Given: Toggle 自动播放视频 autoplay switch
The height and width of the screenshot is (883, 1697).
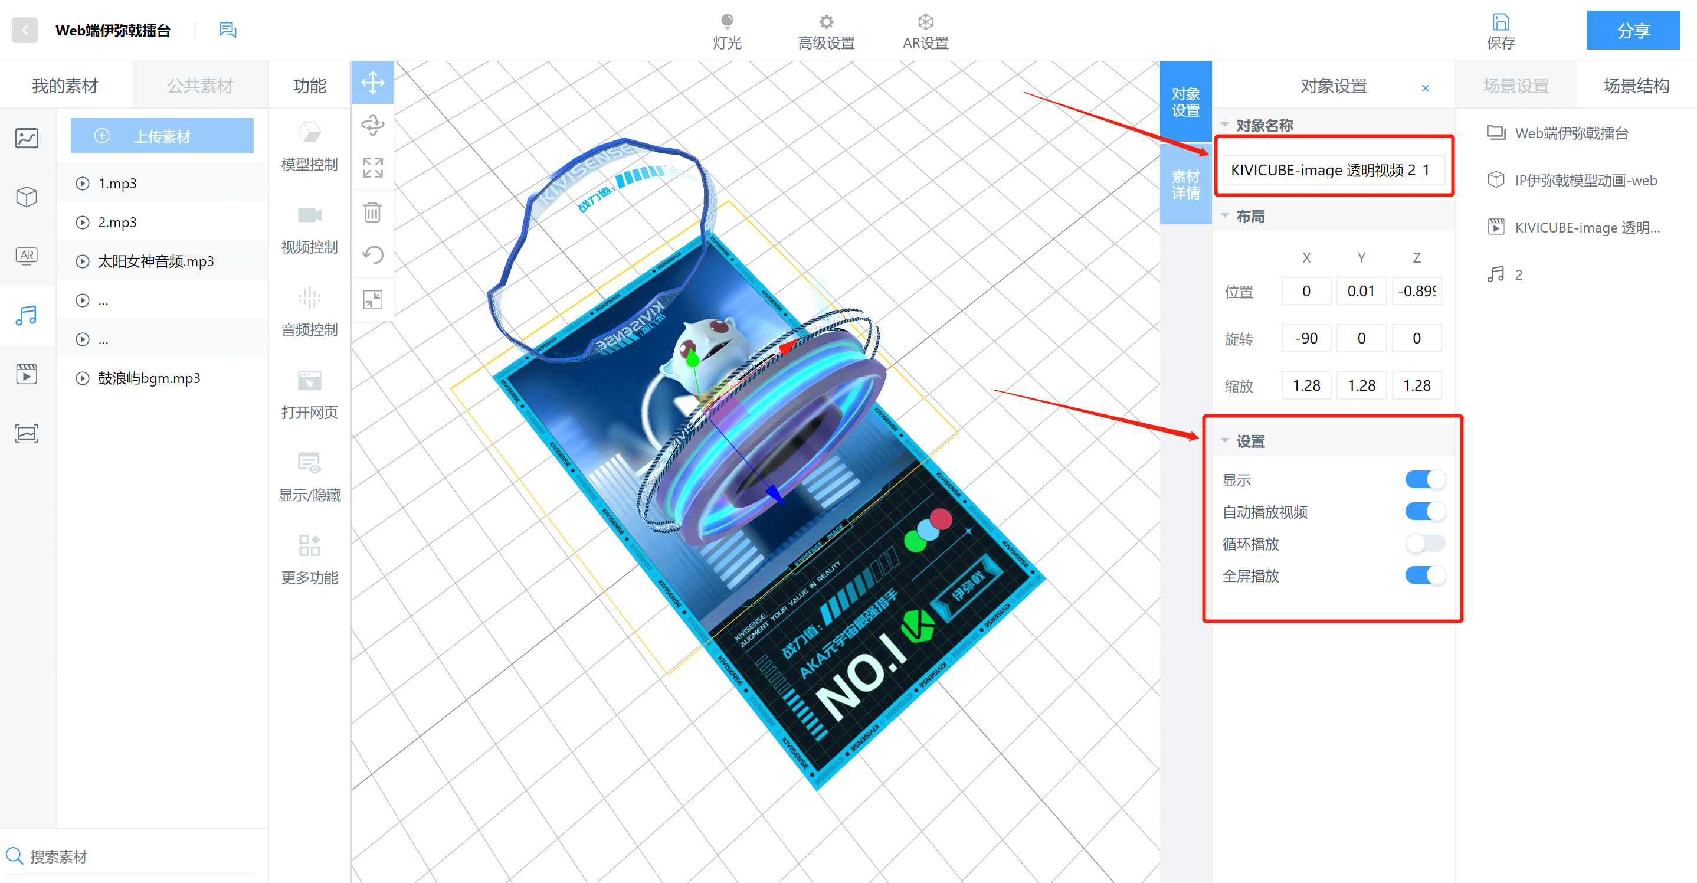Looking at the screenshot, I should (x=1425, y=511).
